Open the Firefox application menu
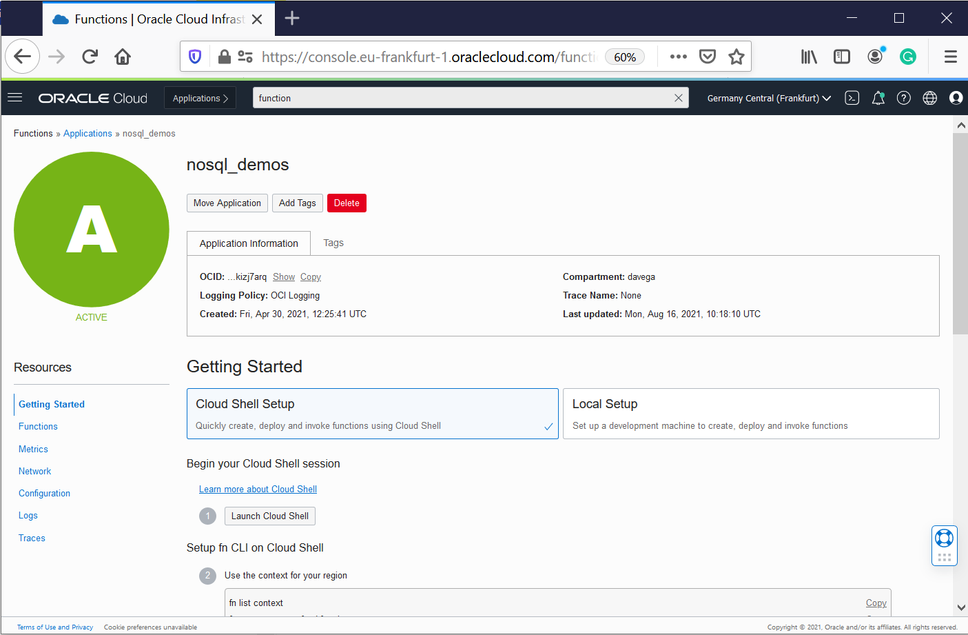The height and width of the screenshot is (635, 968). pos(951,57)
